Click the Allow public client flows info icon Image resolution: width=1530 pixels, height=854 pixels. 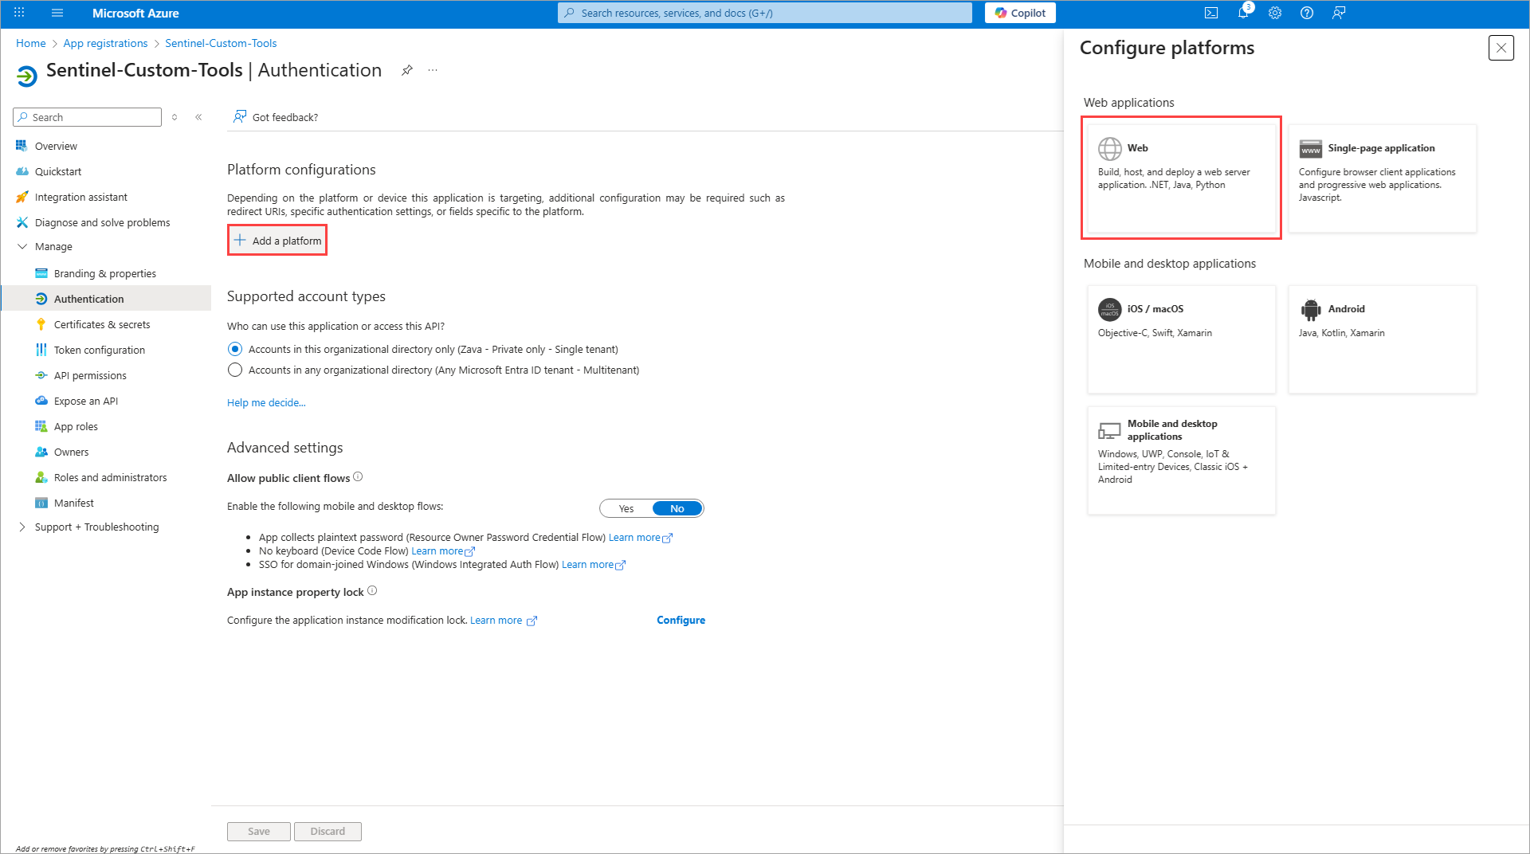pyautogui.click(x=358, y=477)
